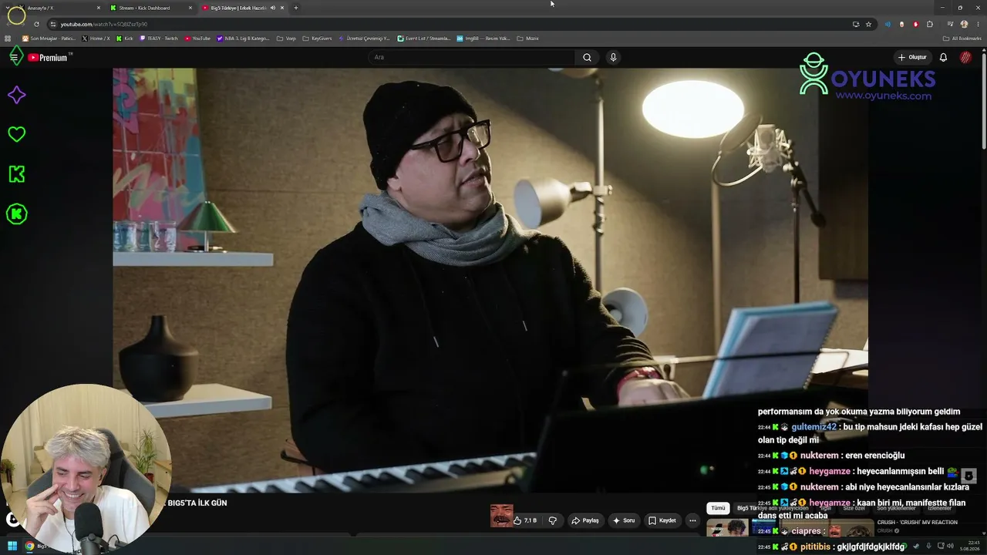Open the taskbar volume speaker icon

point(951,547)
